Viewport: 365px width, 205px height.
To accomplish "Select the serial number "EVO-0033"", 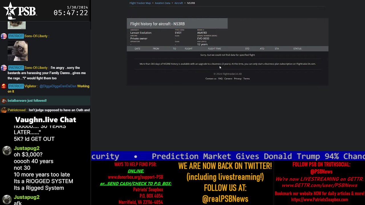I will pyautogui.click(x=203, y=38).
